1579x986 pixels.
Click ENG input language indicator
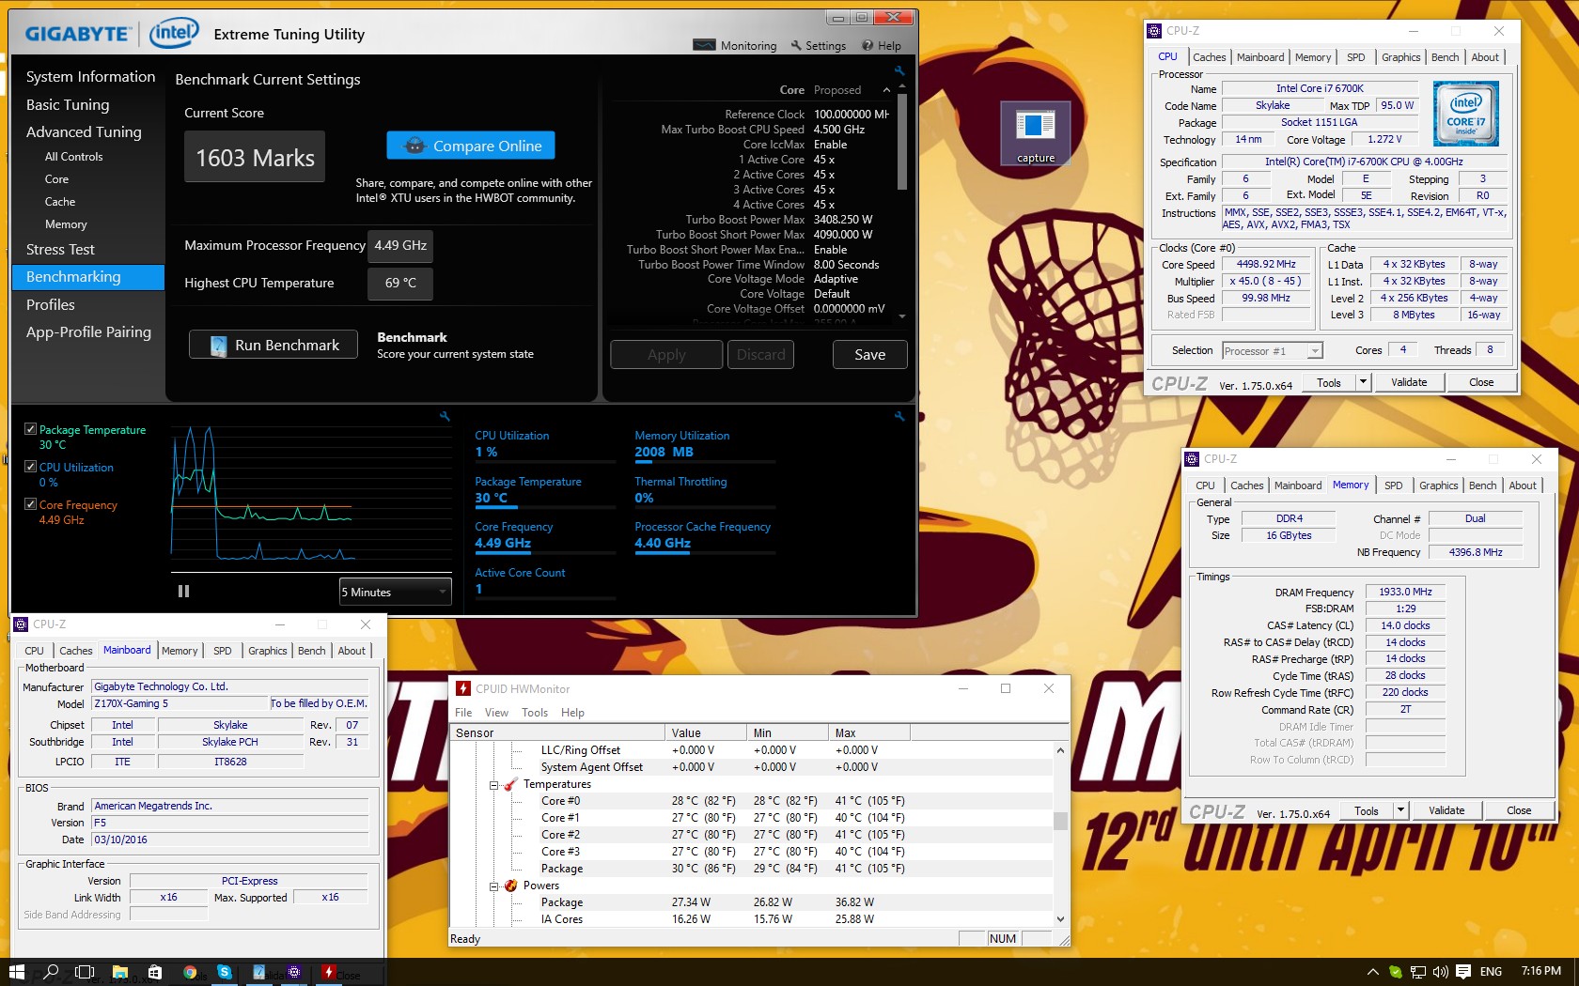coord(1491,972)
